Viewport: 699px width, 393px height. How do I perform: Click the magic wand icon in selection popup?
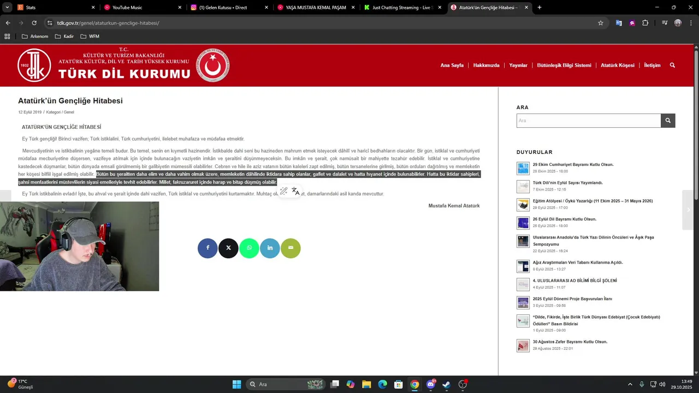pos(283,191)
